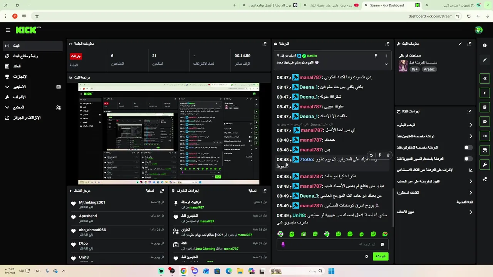493x277 pixels.
Task: Open Windows Start button on taskbar
Action: tap(331, 271)
